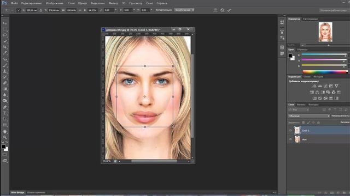
Task: Add a Curves adjustment
Action: pyautogui.click(x=325, y=86)
